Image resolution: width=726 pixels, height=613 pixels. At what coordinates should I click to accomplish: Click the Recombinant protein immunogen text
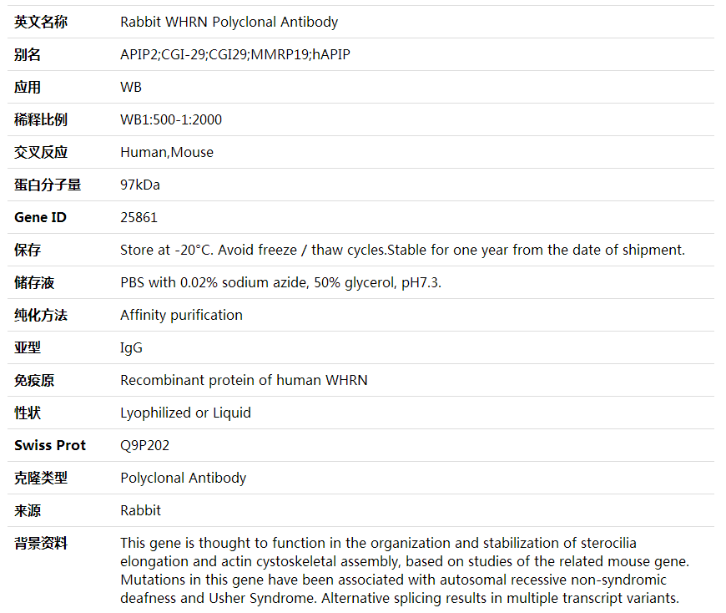(244, 381)
